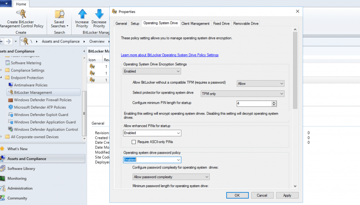
Task: Expand the Compliance Settings tree node
Action: point(1,70)
